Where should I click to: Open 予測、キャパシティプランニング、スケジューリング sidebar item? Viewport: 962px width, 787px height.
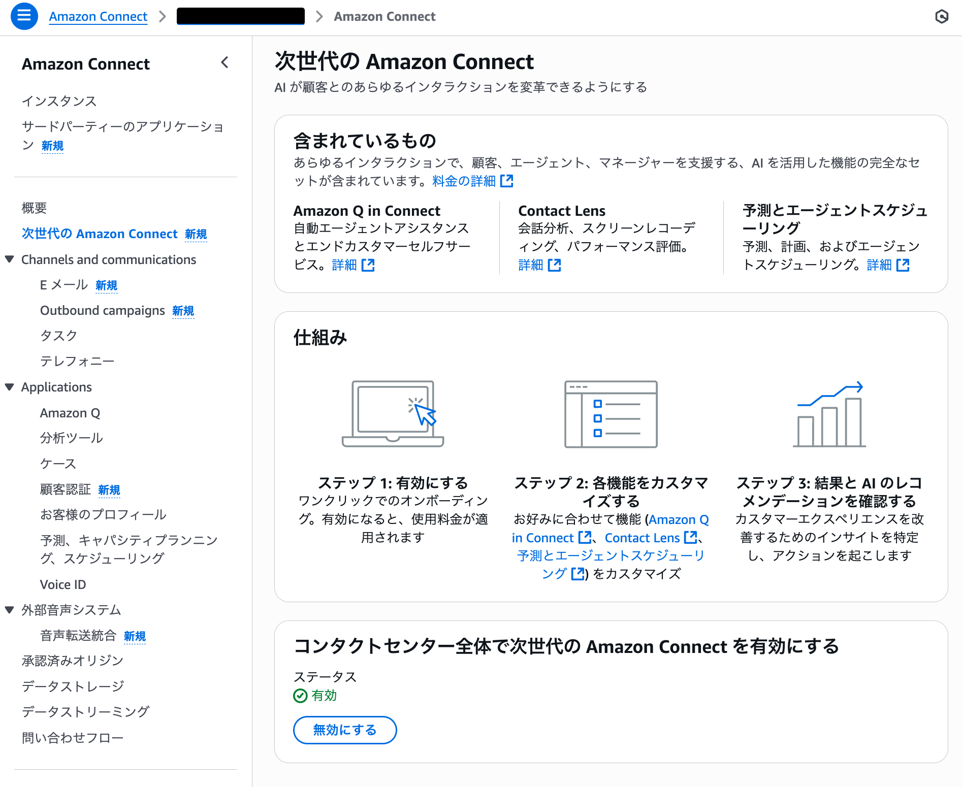click(x=129, y=549)
